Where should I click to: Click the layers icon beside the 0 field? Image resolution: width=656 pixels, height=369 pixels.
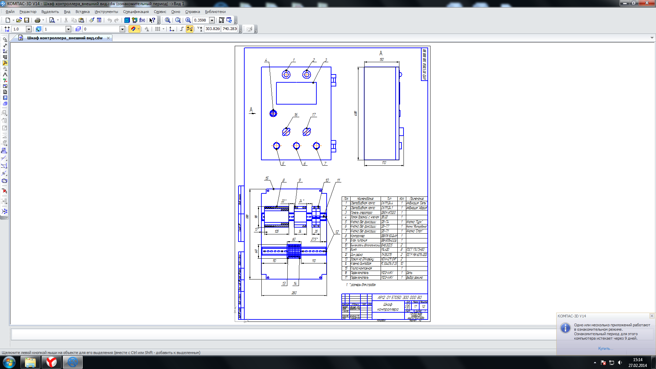click(x=78, y=29)
